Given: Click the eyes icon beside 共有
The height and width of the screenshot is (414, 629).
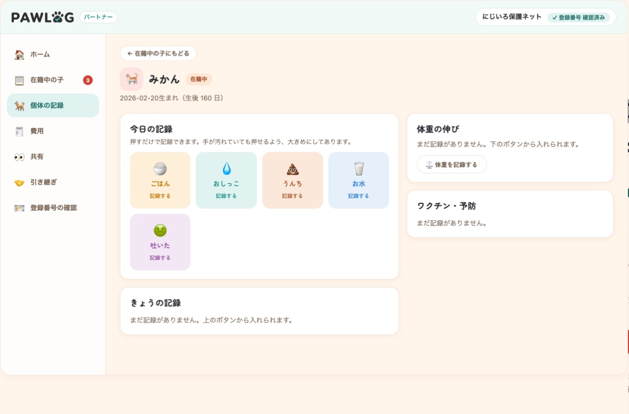Looking at the screenshot, I should 19,157.
